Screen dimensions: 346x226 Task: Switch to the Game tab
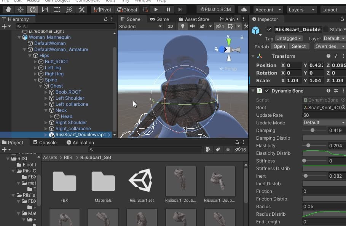pyautogui.click(x=159, y=19)
